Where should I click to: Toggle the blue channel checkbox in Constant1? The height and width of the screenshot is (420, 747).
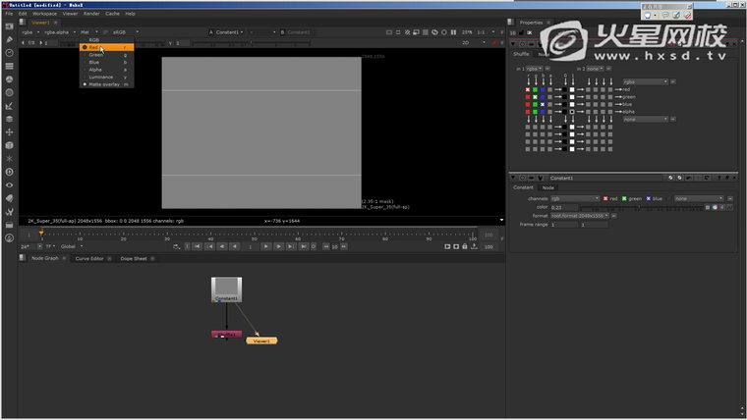(x=649, y=198)
